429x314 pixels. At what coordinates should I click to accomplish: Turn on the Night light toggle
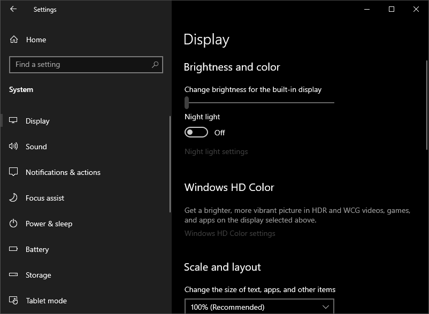pyautogui.click(x=196, y=133)
